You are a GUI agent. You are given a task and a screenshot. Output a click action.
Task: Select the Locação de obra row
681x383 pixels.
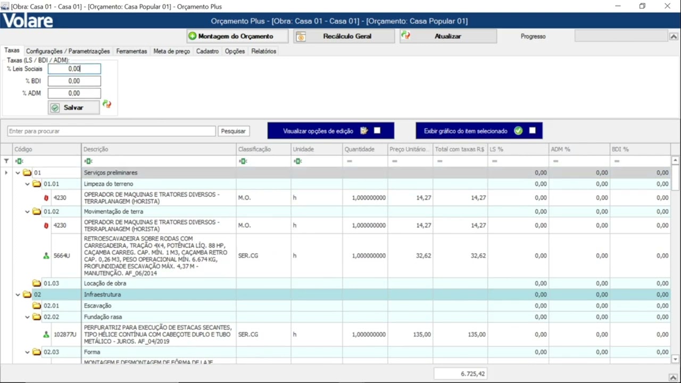tap(335, 283)
